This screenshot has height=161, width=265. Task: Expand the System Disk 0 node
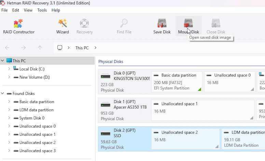point(9,118)
